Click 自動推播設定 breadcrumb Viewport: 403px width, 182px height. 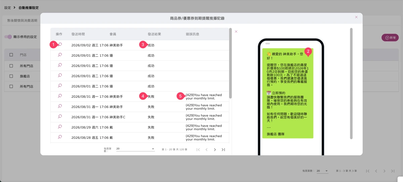(29, 7)
